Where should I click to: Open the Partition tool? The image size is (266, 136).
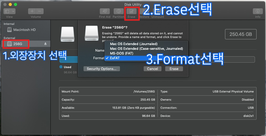coord(119,11)
